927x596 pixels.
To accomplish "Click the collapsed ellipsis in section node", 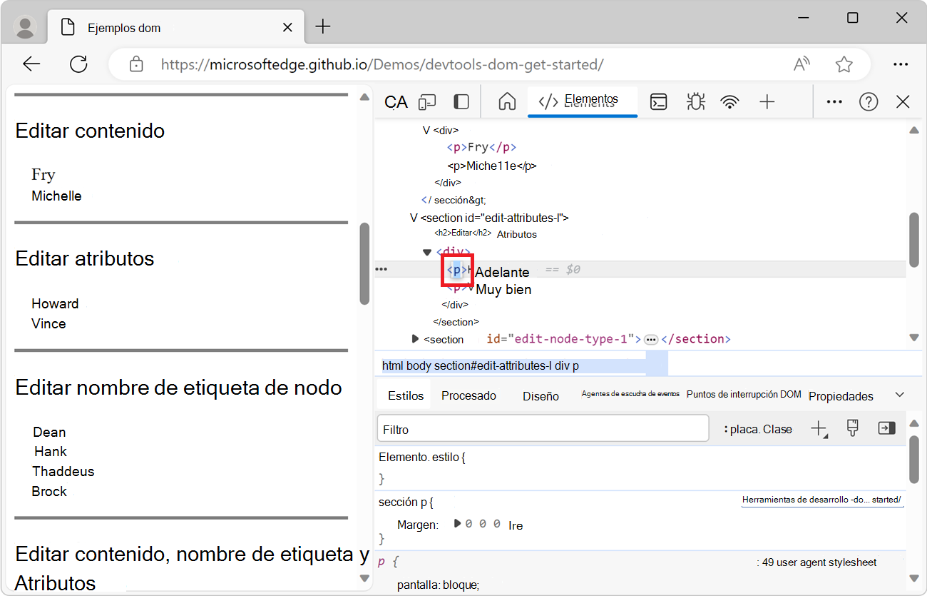I will (650, 339).
